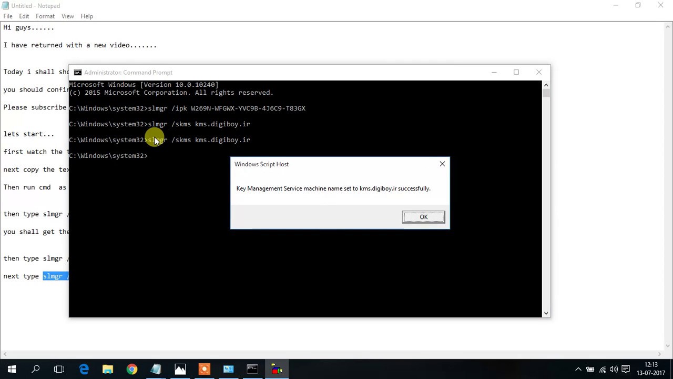The width and height of the screenshot is (673, 379).
Task: Click the Notepad vertical scrollbar up arrow
Action: pyautogui.click(x=668, y=26)
